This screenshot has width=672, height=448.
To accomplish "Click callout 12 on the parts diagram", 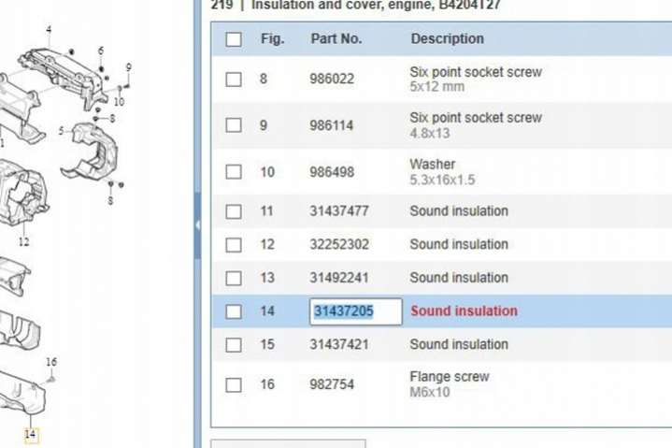I will (x=23, y=242).
